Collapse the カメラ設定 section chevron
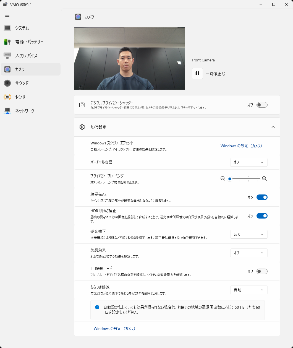This screenshot has height=348, width=293. [273, 127]
